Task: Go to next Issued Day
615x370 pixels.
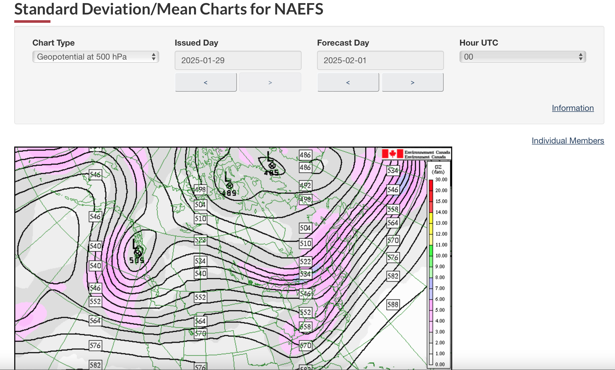Action: pyautogui.click(x=270, y=82)
